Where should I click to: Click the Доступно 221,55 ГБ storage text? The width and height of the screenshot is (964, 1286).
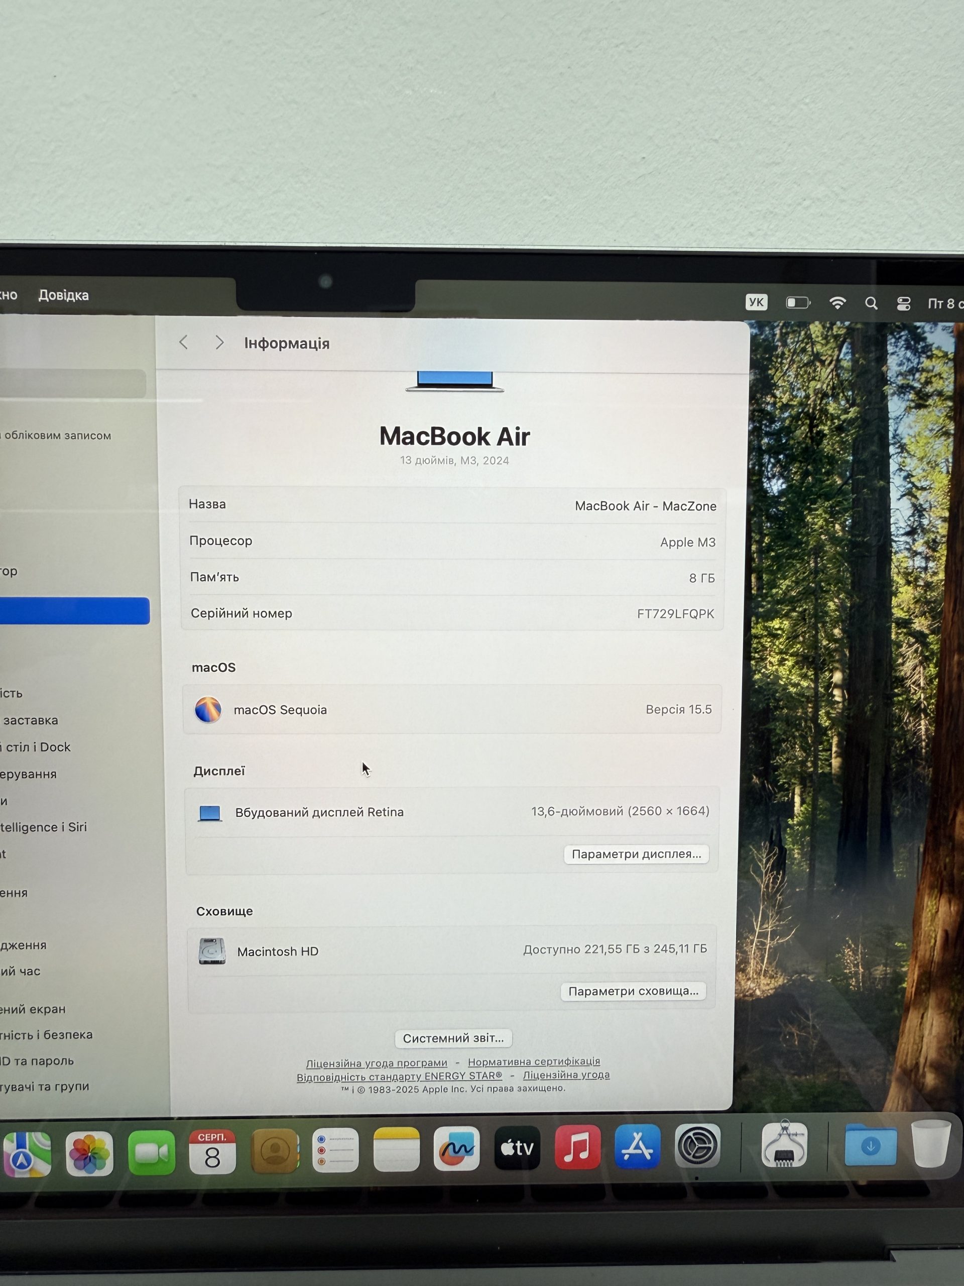coord(616,950)
